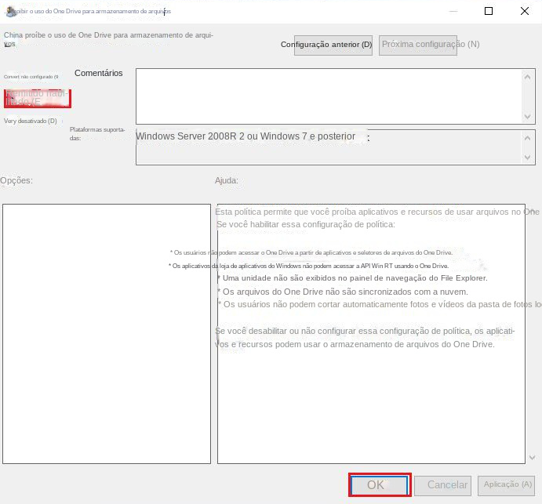Viewport: 542px width, 504px height.
Task: Click the 'Comentários' label
Action: 99,73
